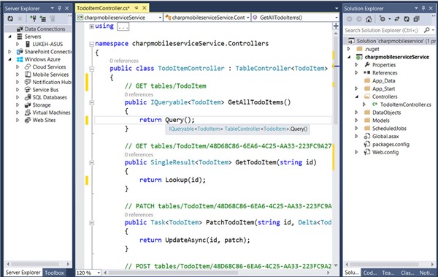Image resolution: width=438 pixels, height=277 pixels.
Task: Click the Mobile Services icon
Action: 28,75
